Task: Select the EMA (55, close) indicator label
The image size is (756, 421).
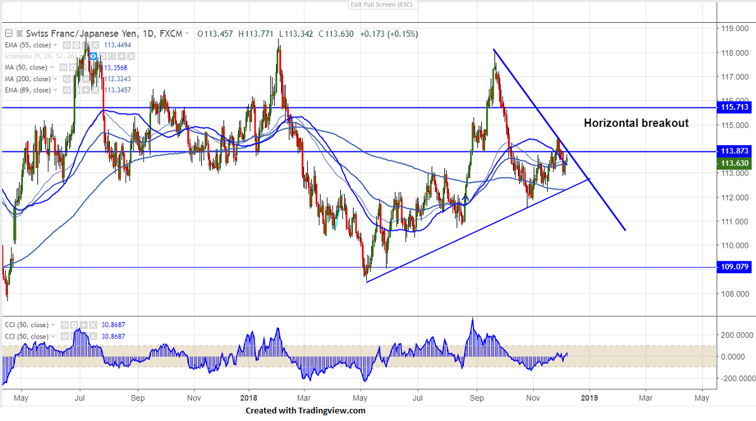Action: pyautogui.click(x=27, y=45)
